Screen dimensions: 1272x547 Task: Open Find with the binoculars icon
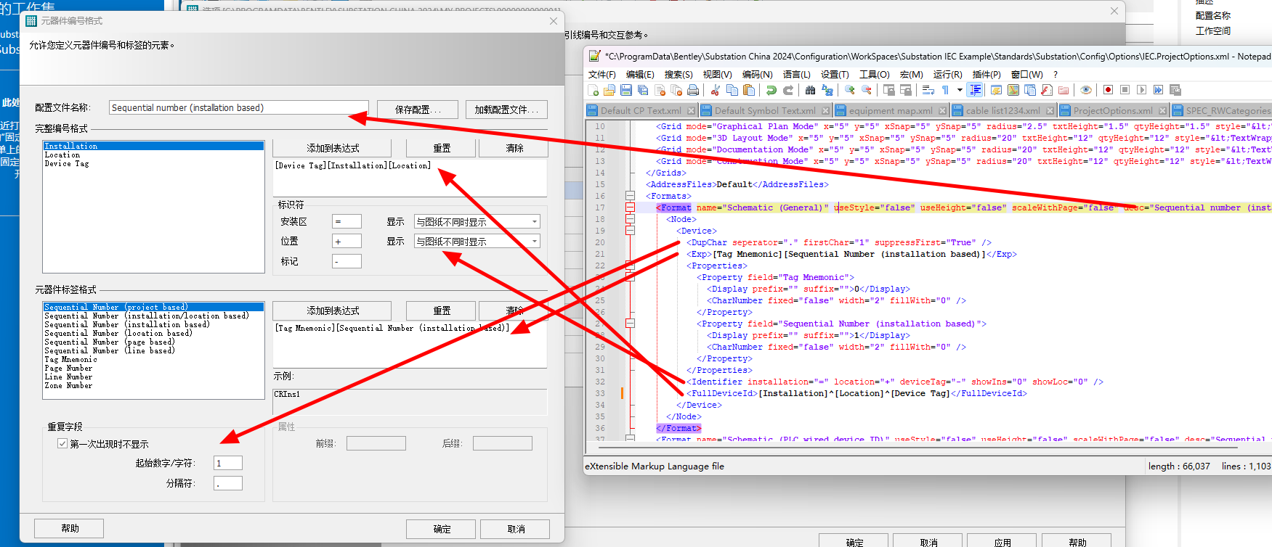pos(810,90)
